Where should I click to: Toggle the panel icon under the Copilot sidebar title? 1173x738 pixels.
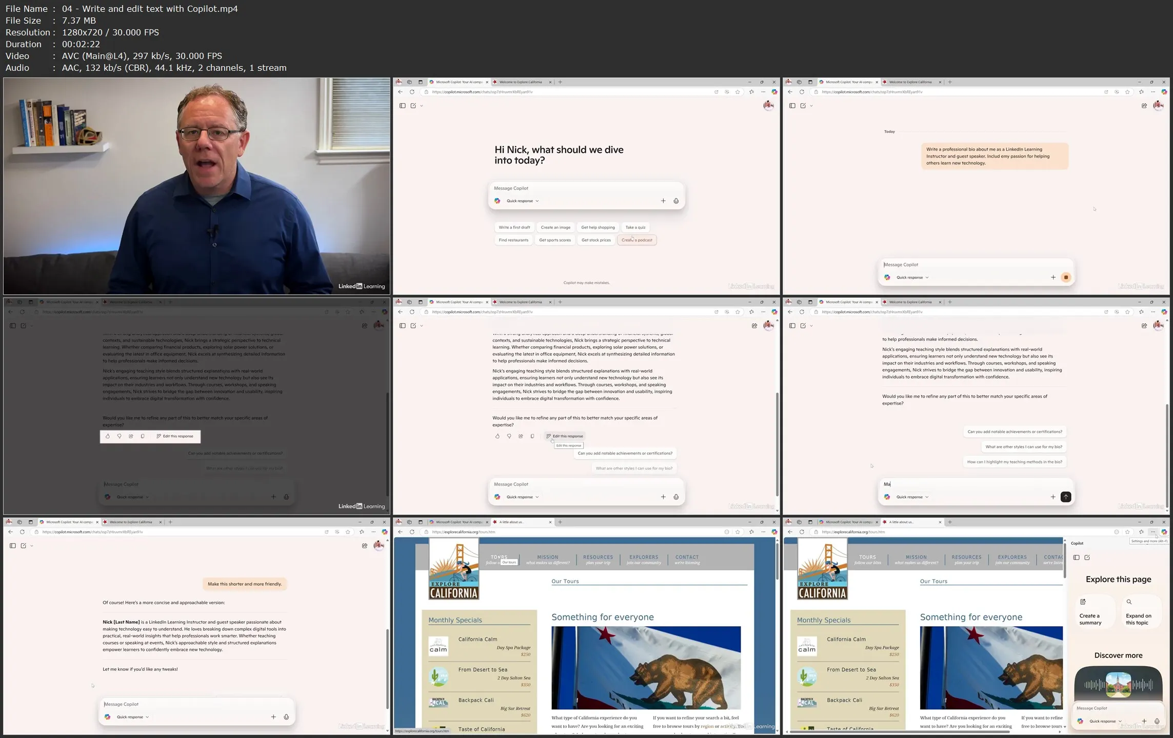point(1077,557)
